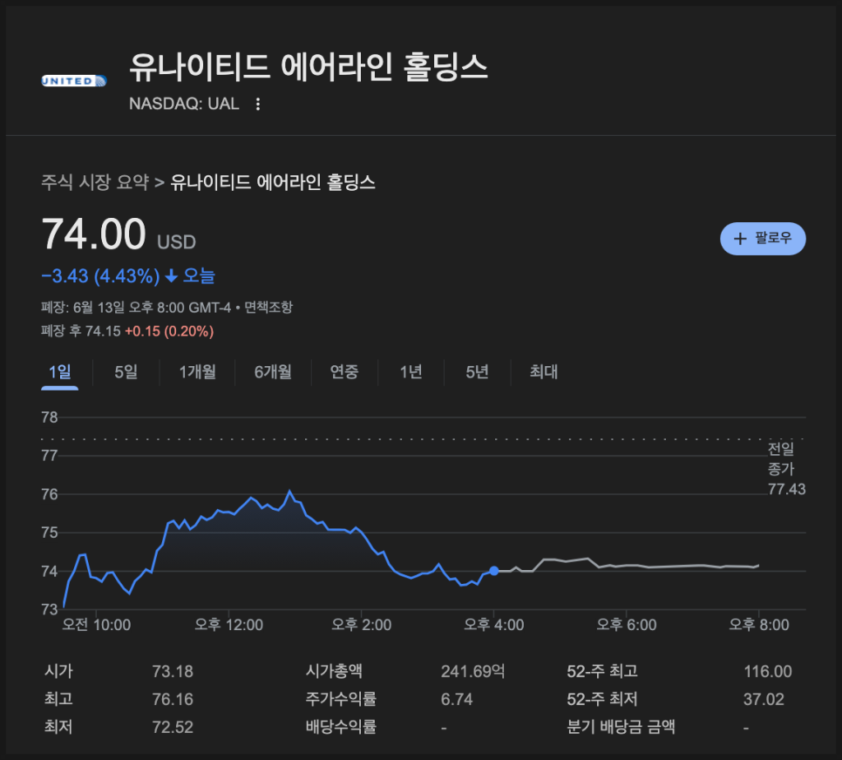This screenshot has width=842, height=760.
Task: Open the three-dot more options menu
Action: (258, 104)
